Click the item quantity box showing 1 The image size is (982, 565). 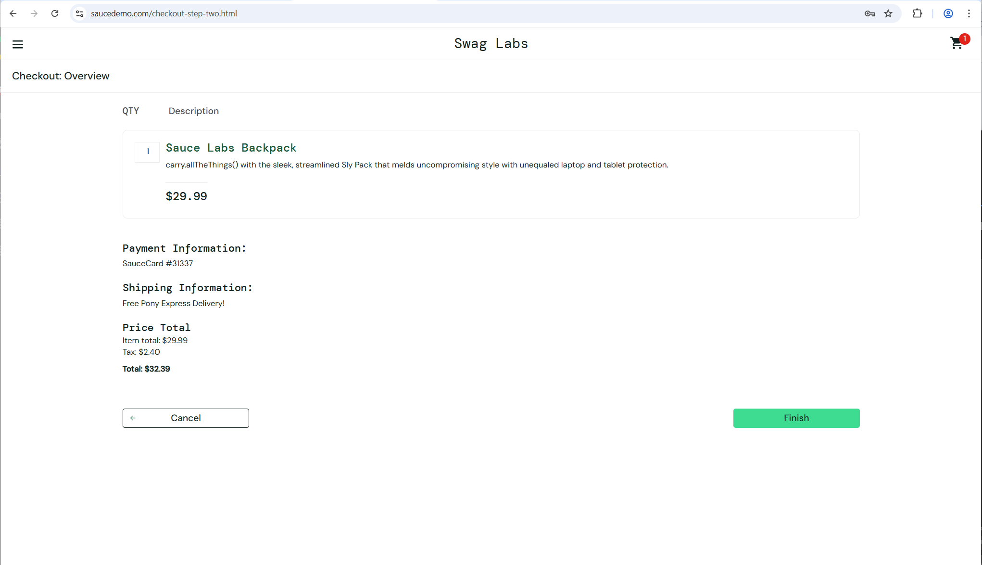click(147, 152)
